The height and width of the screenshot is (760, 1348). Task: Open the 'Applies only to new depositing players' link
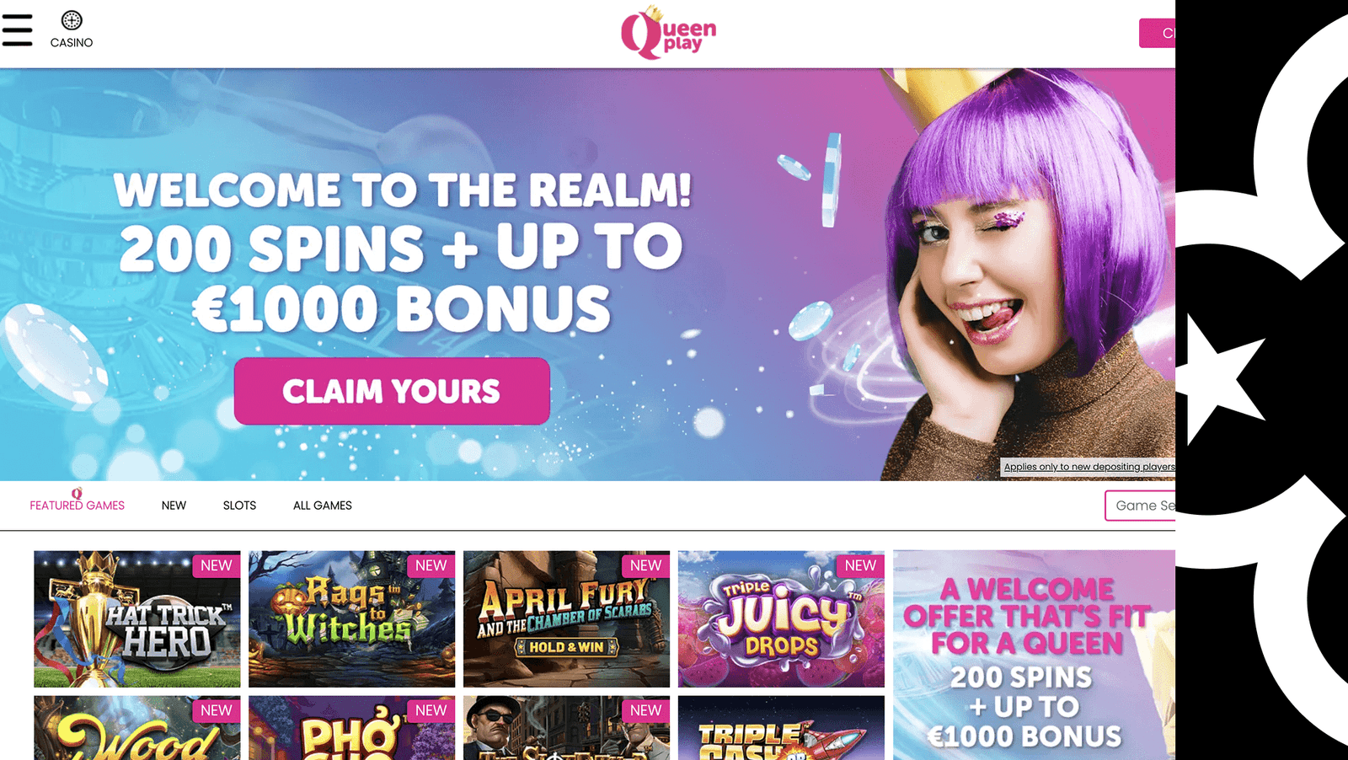[1089, 467]
